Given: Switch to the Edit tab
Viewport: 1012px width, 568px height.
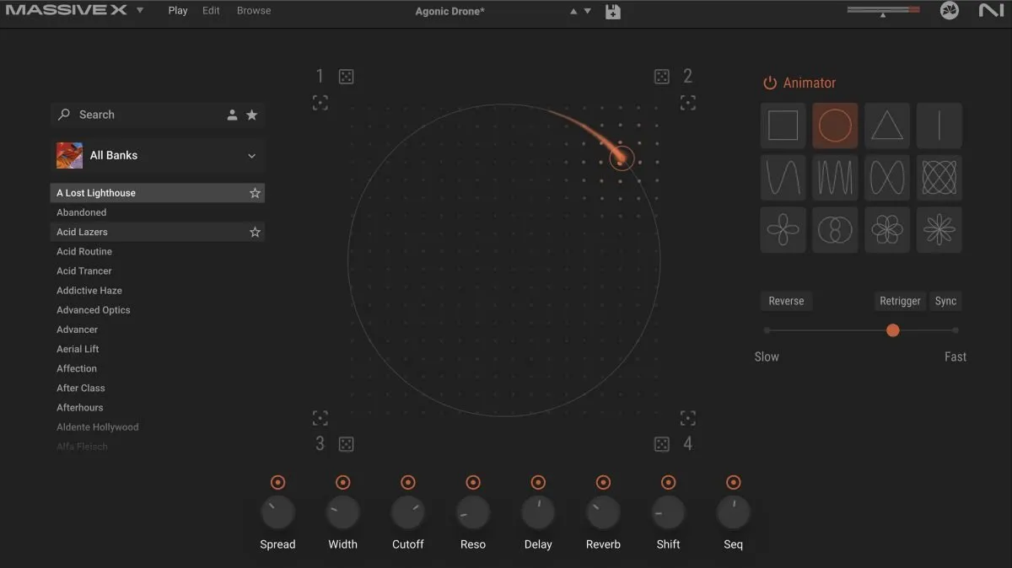Looking at the screenshot, I should tap(211, 11).
